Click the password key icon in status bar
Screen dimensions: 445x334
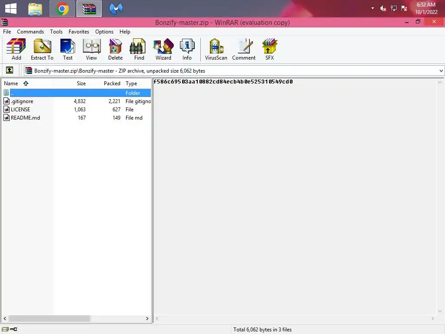click(13, 329)
